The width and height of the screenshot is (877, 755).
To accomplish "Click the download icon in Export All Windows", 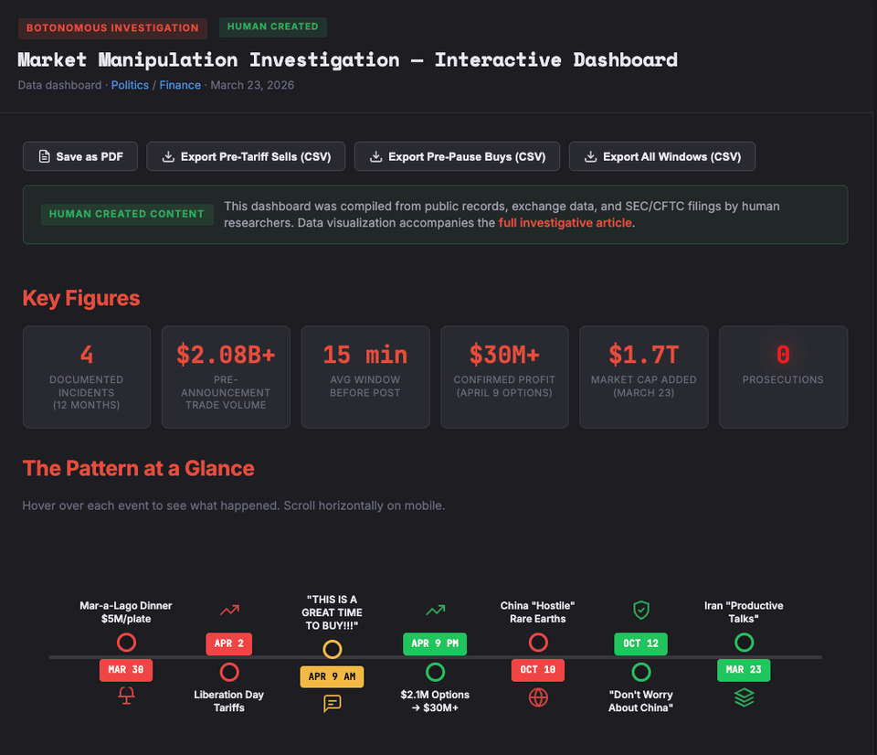I will [x=590, y=156].
